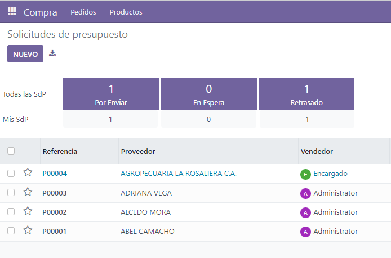Tick the checkbox for order P00001
391x258 pixels.
click(11, 231)
